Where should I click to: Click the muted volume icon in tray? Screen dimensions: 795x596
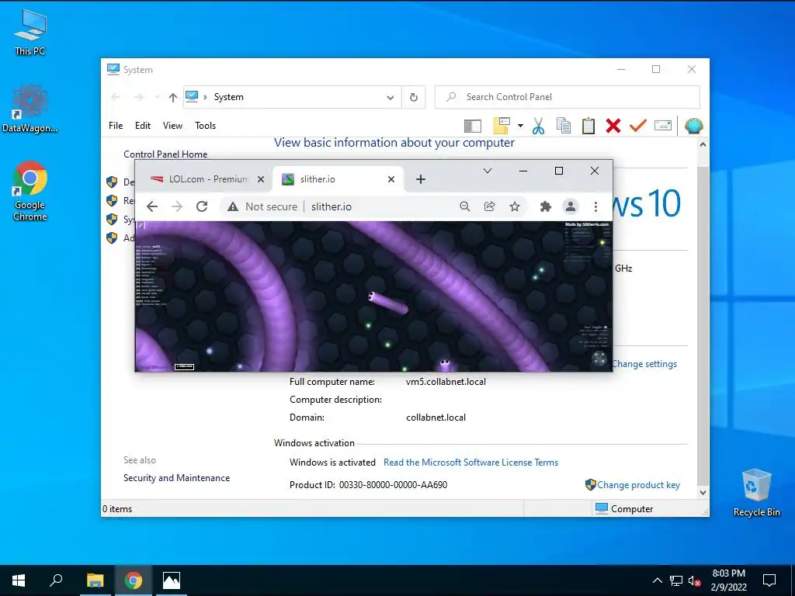(x=694, y=580)
